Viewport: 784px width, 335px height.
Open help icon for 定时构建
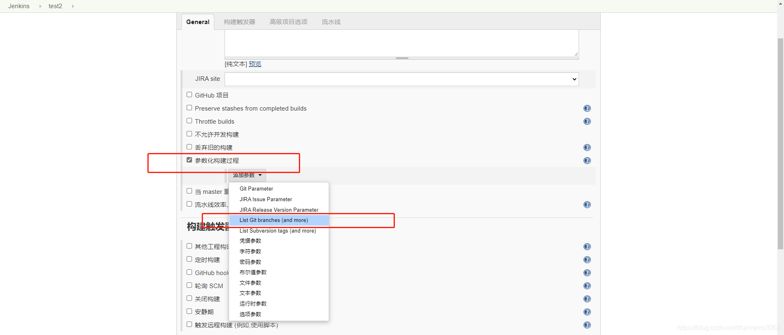point(587,260)
